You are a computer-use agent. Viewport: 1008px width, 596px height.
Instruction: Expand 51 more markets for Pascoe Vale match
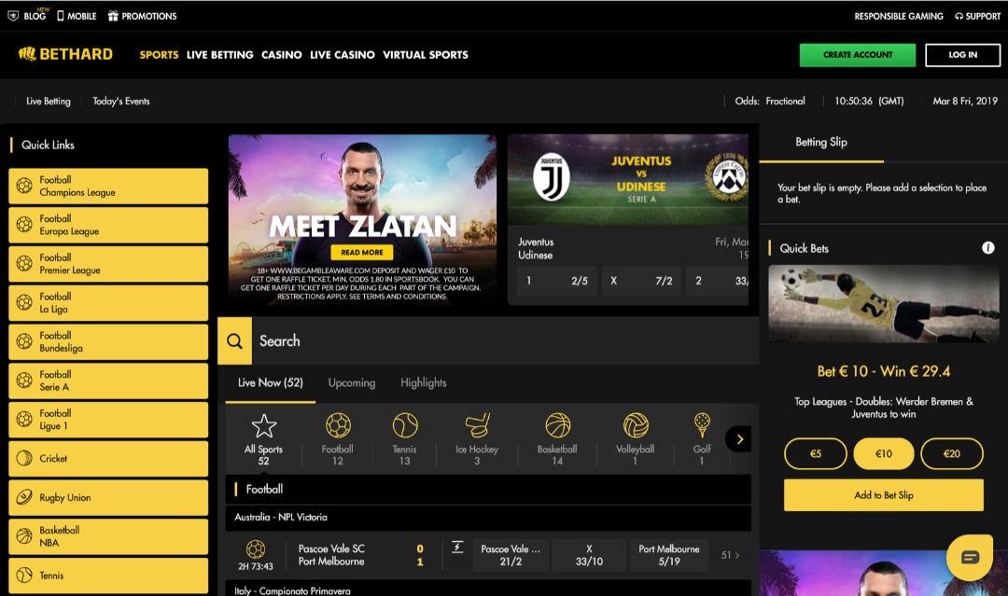pyautogui.click(x=730, y=555)
